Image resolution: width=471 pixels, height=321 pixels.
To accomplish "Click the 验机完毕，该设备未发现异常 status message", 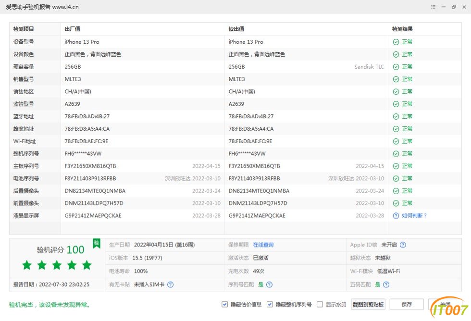I will 50,305.
